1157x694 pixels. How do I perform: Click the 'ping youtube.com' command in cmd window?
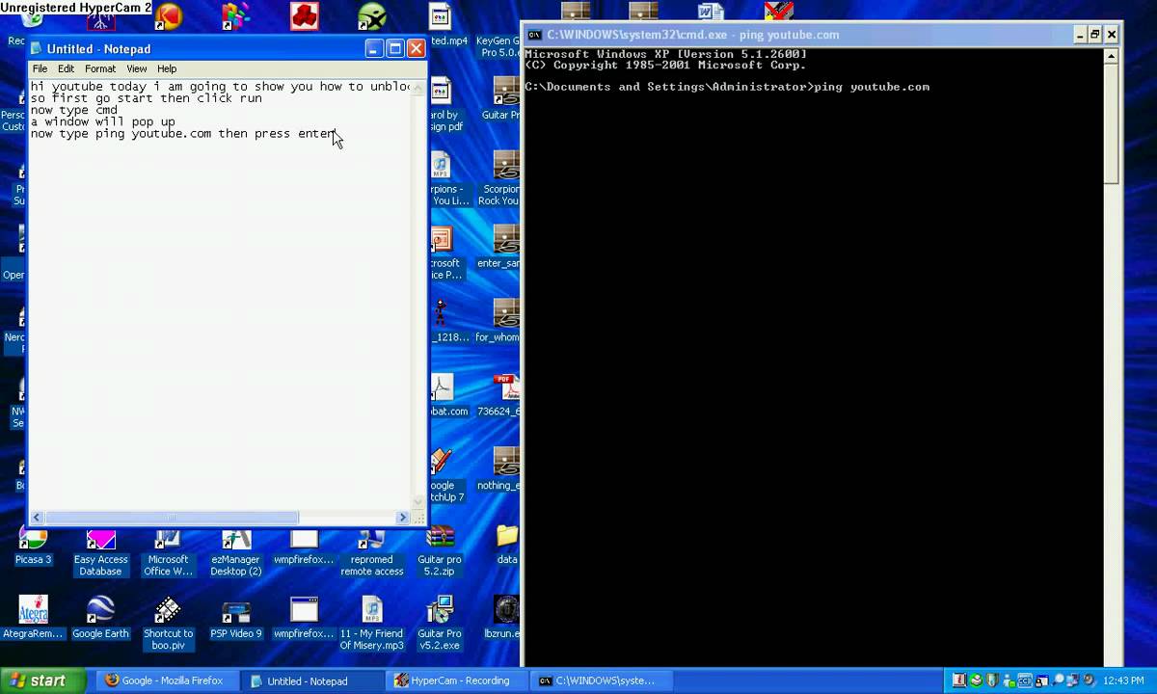872,87
